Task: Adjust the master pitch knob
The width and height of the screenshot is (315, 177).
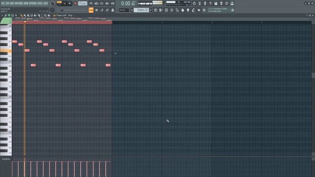Action: tap(52, 10)
